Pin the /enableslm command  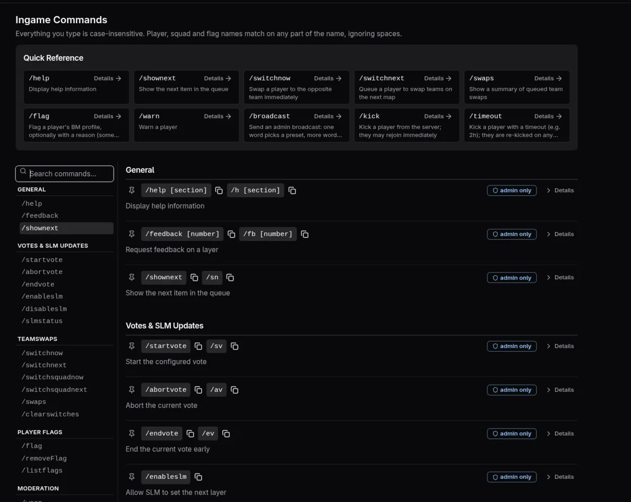coord(132,477)
